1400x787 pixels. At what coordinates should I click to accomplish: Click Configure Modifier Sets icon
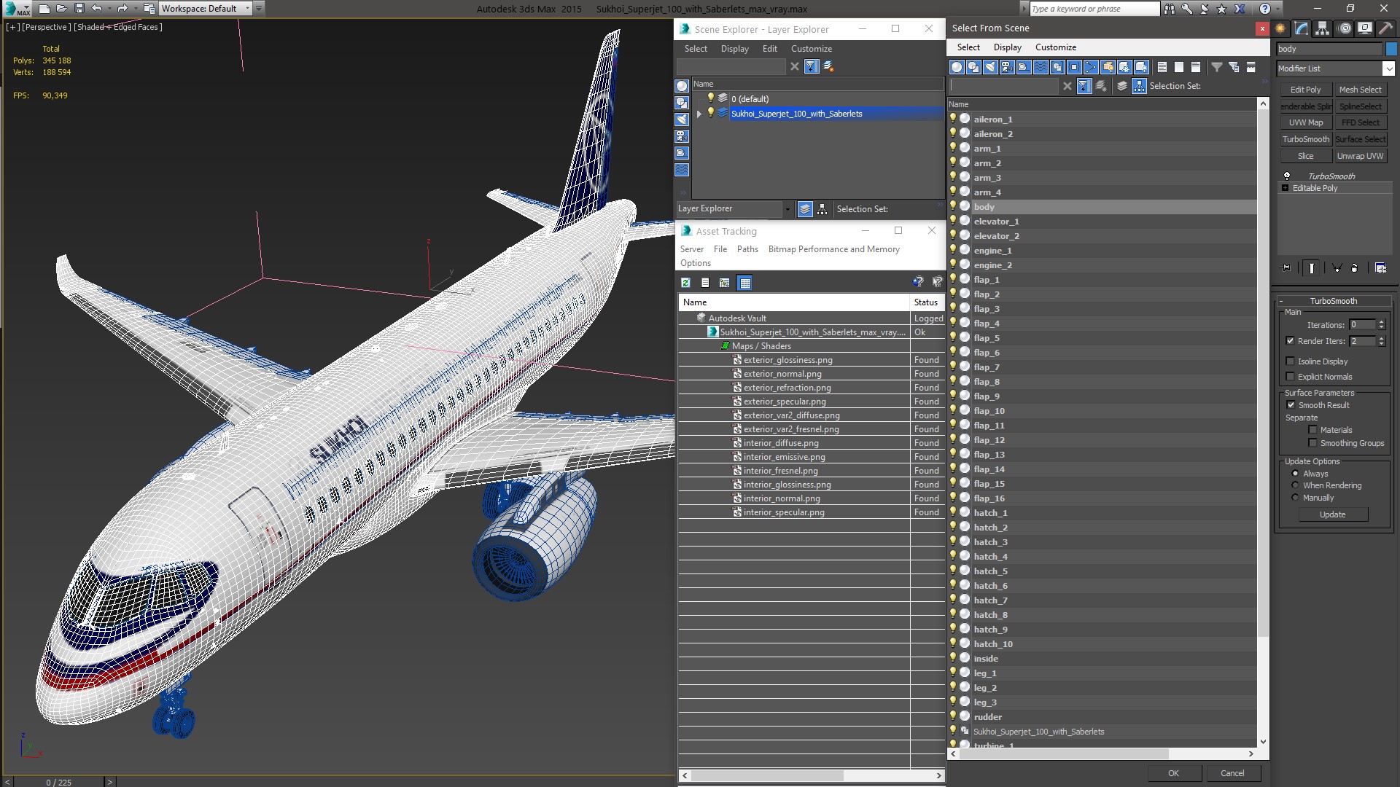(x=1380, y=268)
